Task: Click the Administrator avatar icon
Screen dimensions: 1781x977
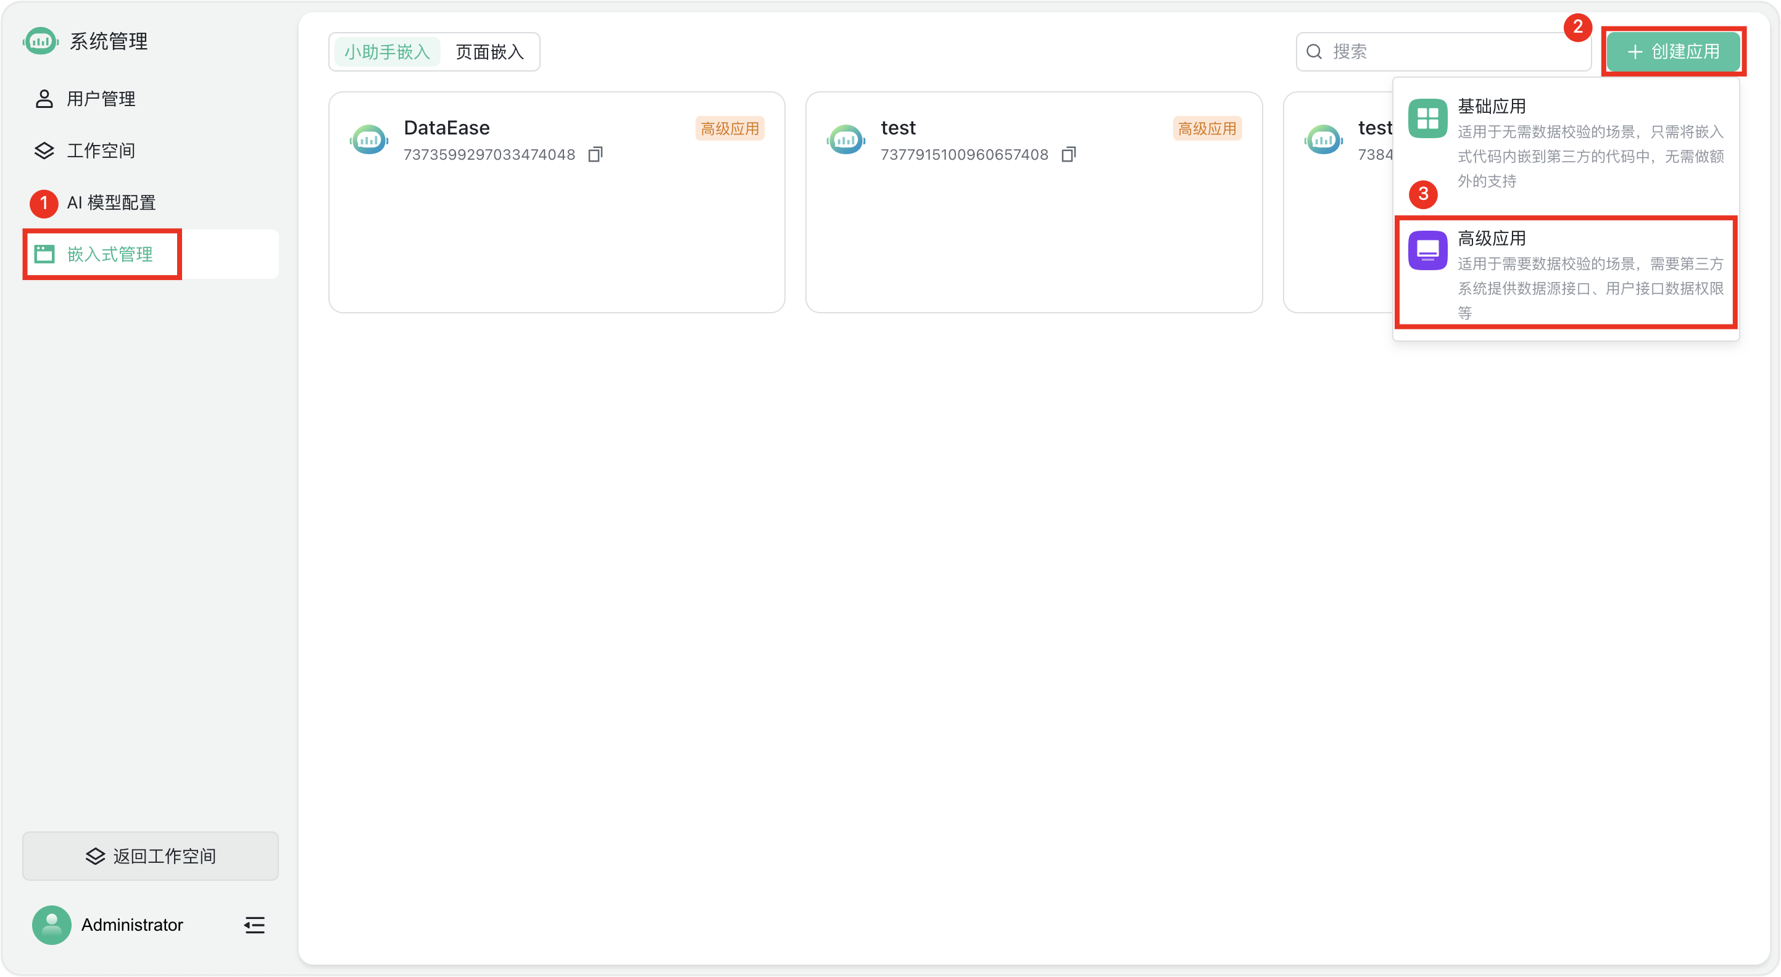Action: [52, 925]
